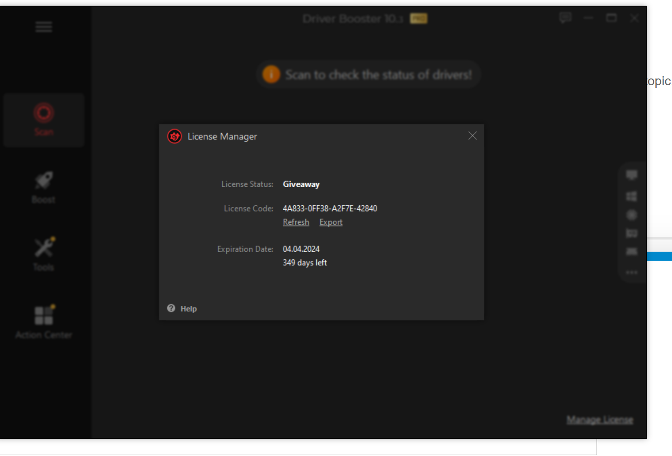Click the Refresh link under License Code
This screenshot has height=456, width=672.
coord(296,222)
